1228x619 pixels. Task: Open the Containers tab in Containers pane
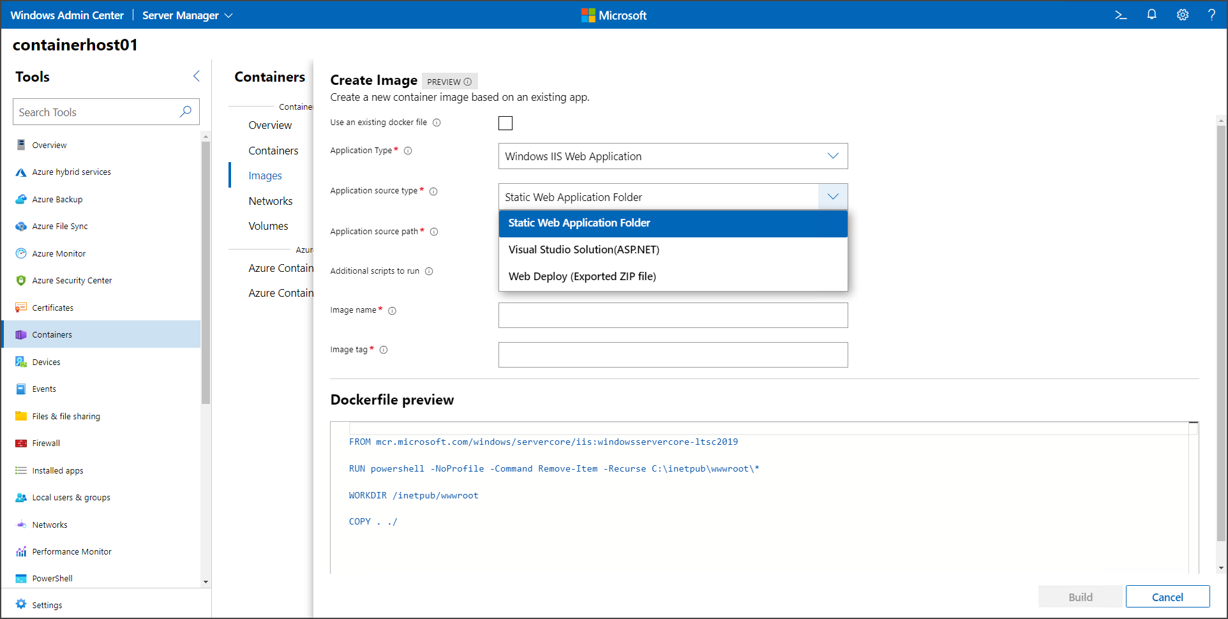[273, 151]
